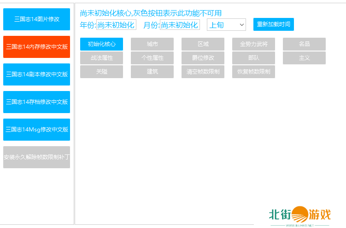Screen dimensions: 346x228
Task: Choose the 爵位修改 button
Action: [203, 58]
